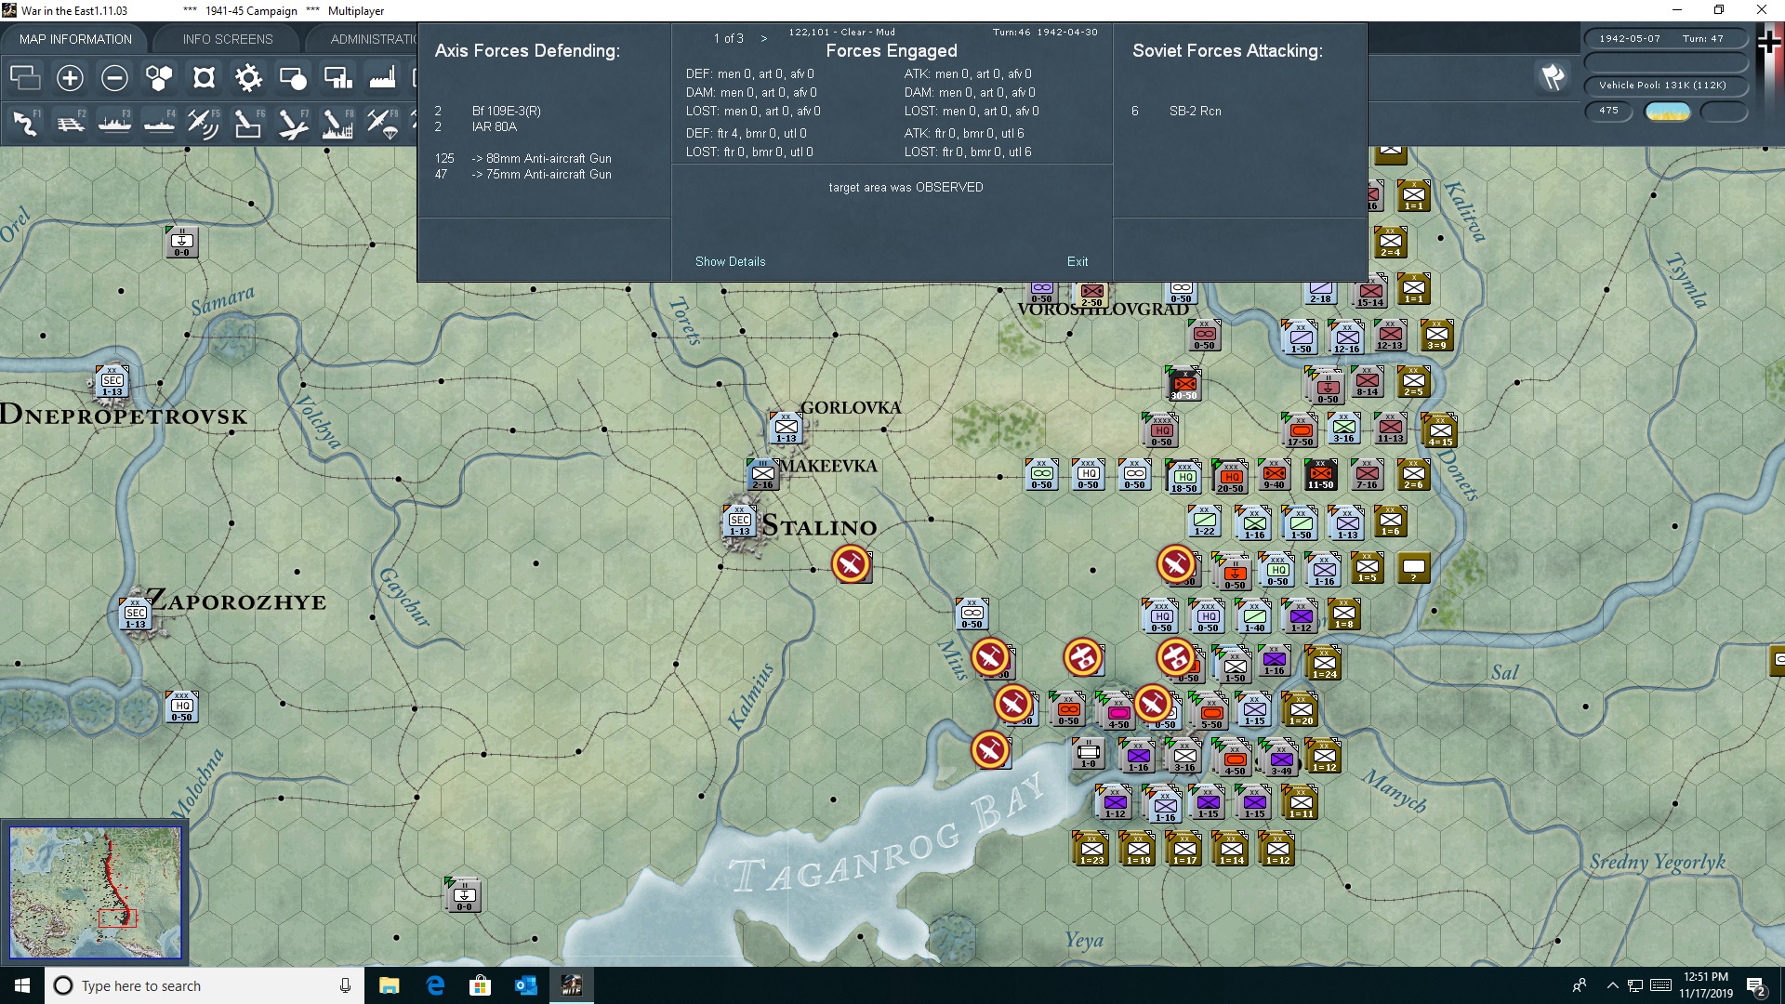Select F3 naval transport ship icon
This screenshot has width=1785, height=1004.
114,124
